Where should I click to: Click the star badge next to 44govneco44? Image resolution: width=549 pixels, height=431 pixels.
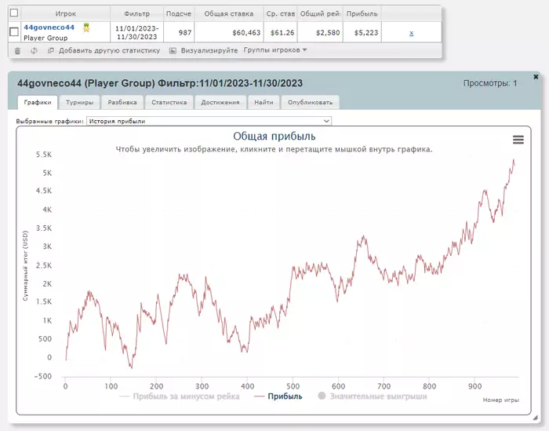[86, 27]
